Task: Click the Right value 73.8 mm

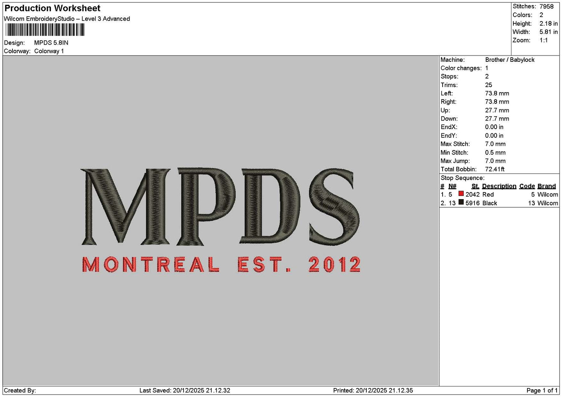Action: 497,102
